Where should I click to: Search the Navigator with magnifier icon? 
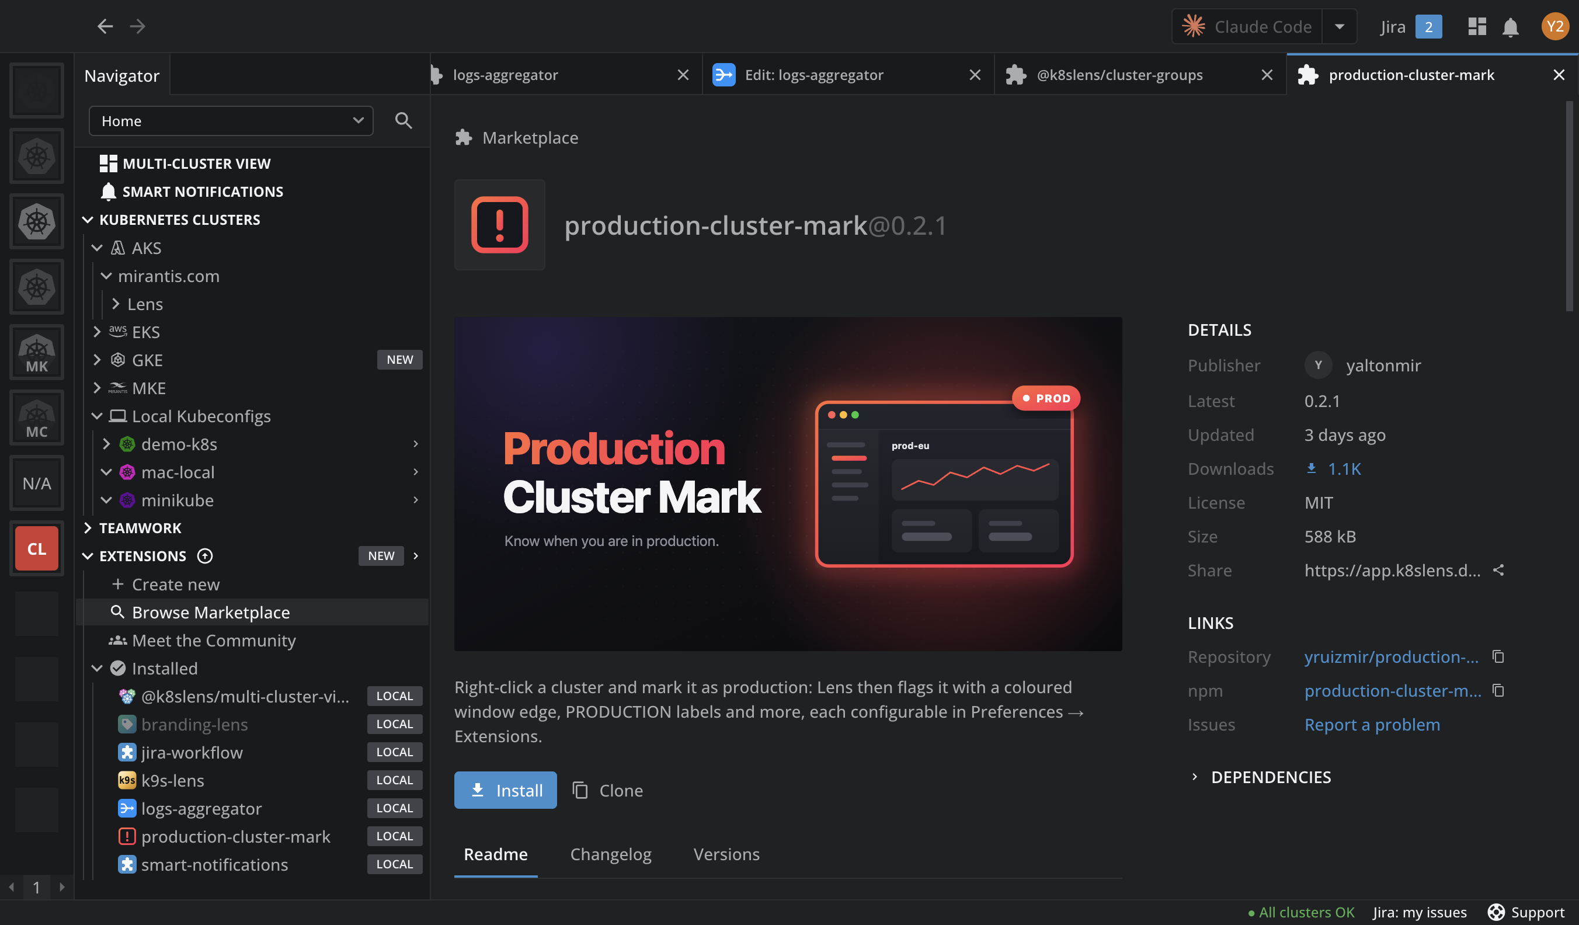pos(404,120)
